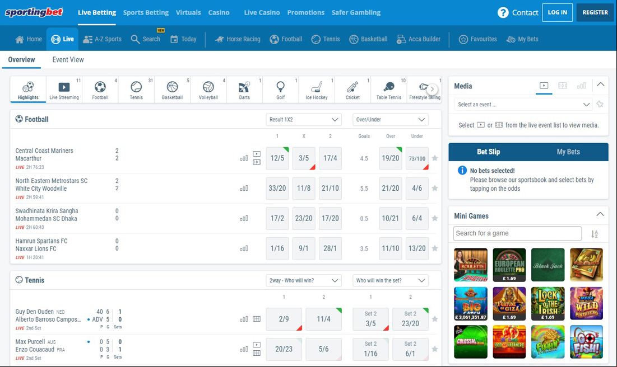
Task: Sort mini games alphabetically
Action: point(594,234)
